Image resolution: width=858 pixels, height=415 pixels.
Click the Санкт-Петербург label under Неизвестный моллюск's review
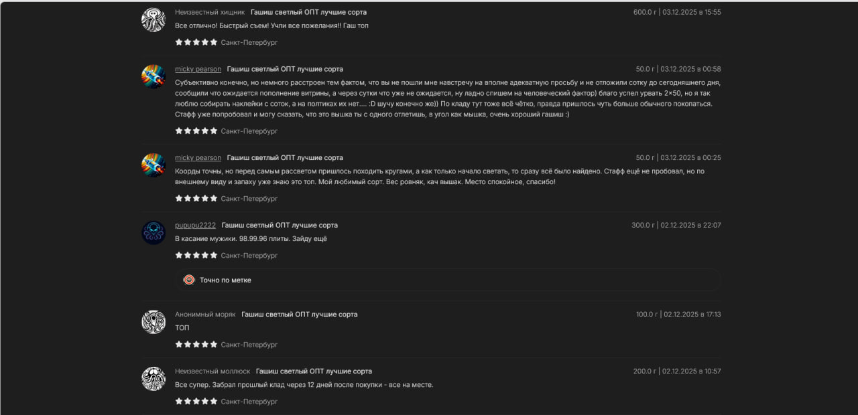point(249,402)
